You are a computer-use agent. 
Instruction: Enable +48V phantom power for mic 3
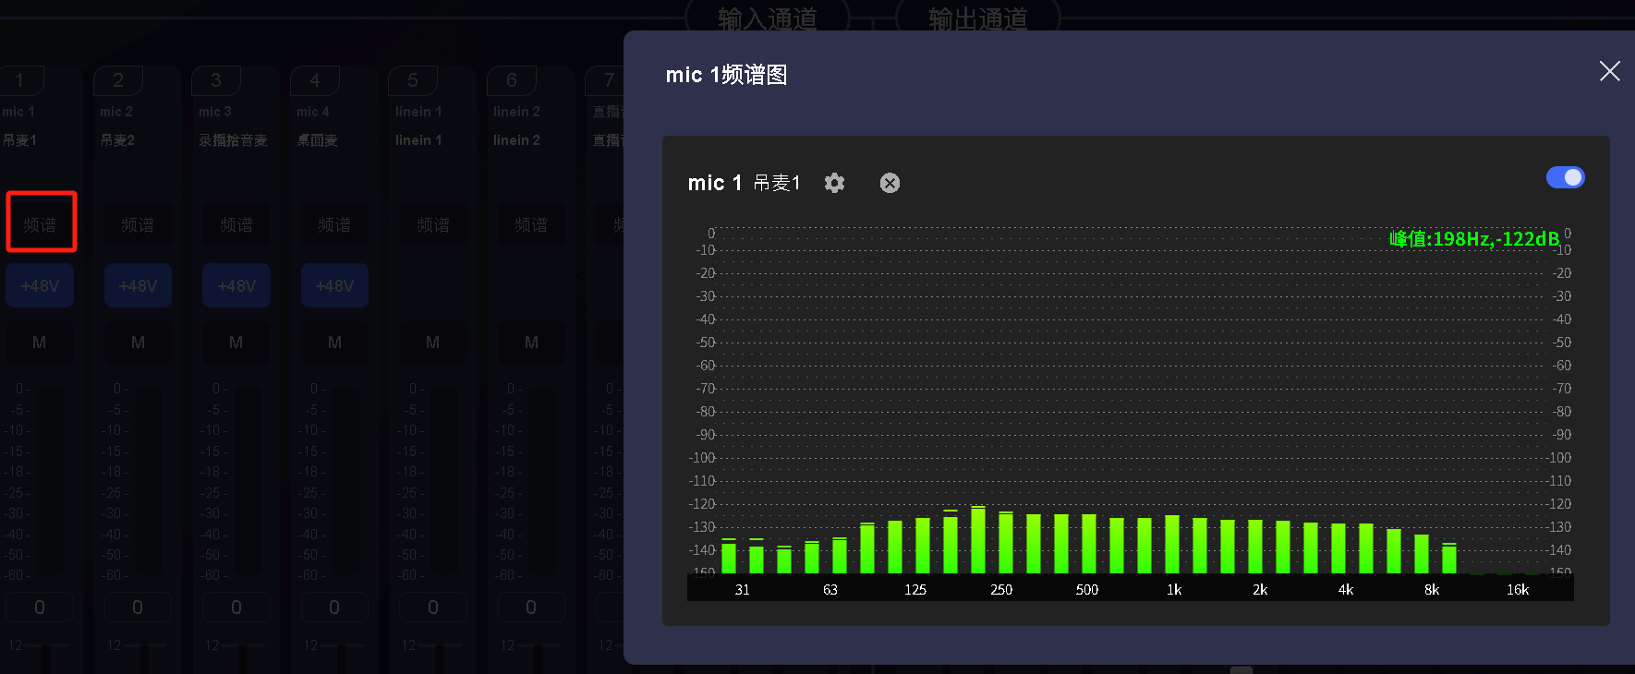click(236, 286)
